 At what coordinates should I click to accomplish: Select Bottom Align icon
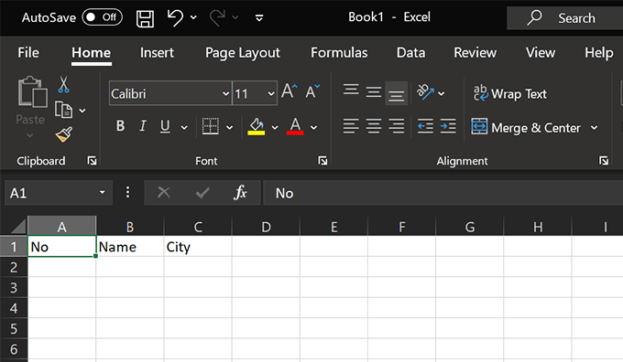point(396,93)
